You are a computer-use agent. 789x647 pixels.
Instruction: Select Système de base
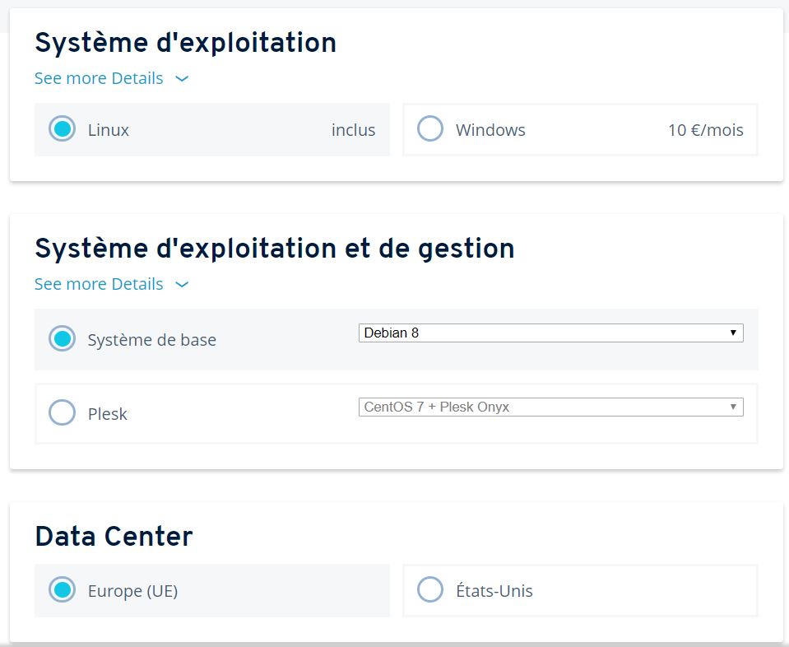coord(62,338)
